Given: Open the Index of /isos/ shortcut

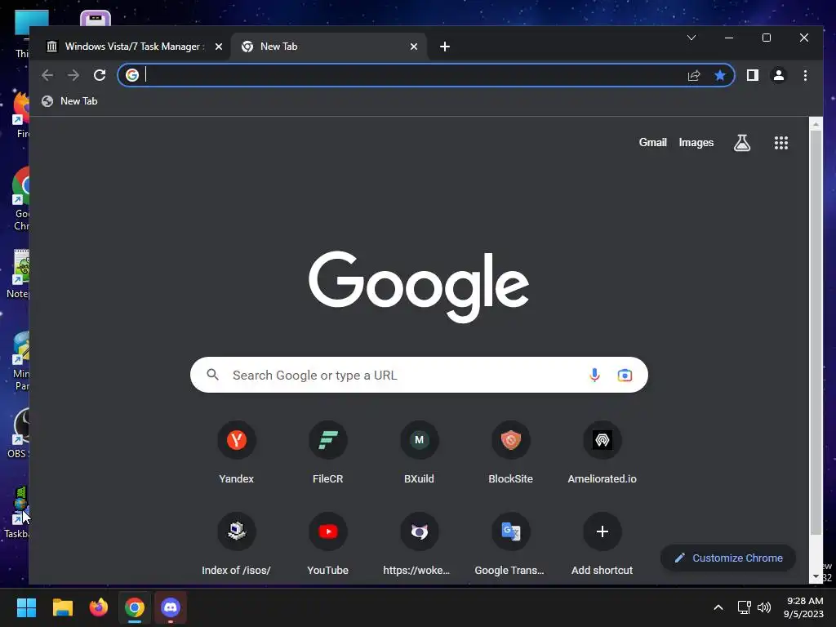Looking at the screenshot, I should (236, 544).
